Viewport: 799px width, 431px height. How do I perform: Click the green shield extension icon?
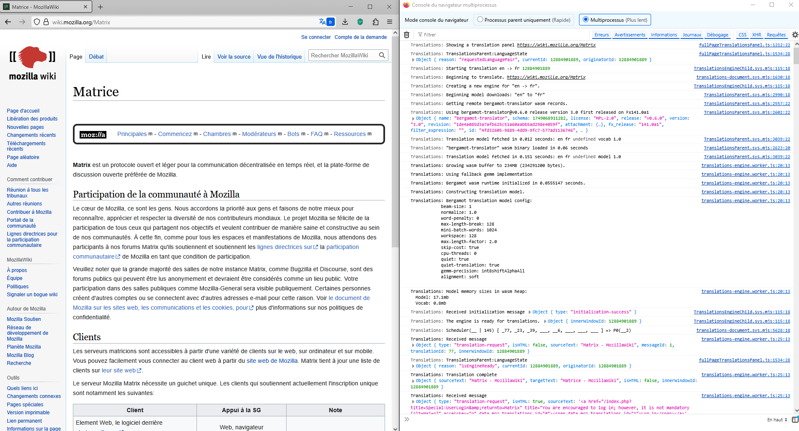360,22
